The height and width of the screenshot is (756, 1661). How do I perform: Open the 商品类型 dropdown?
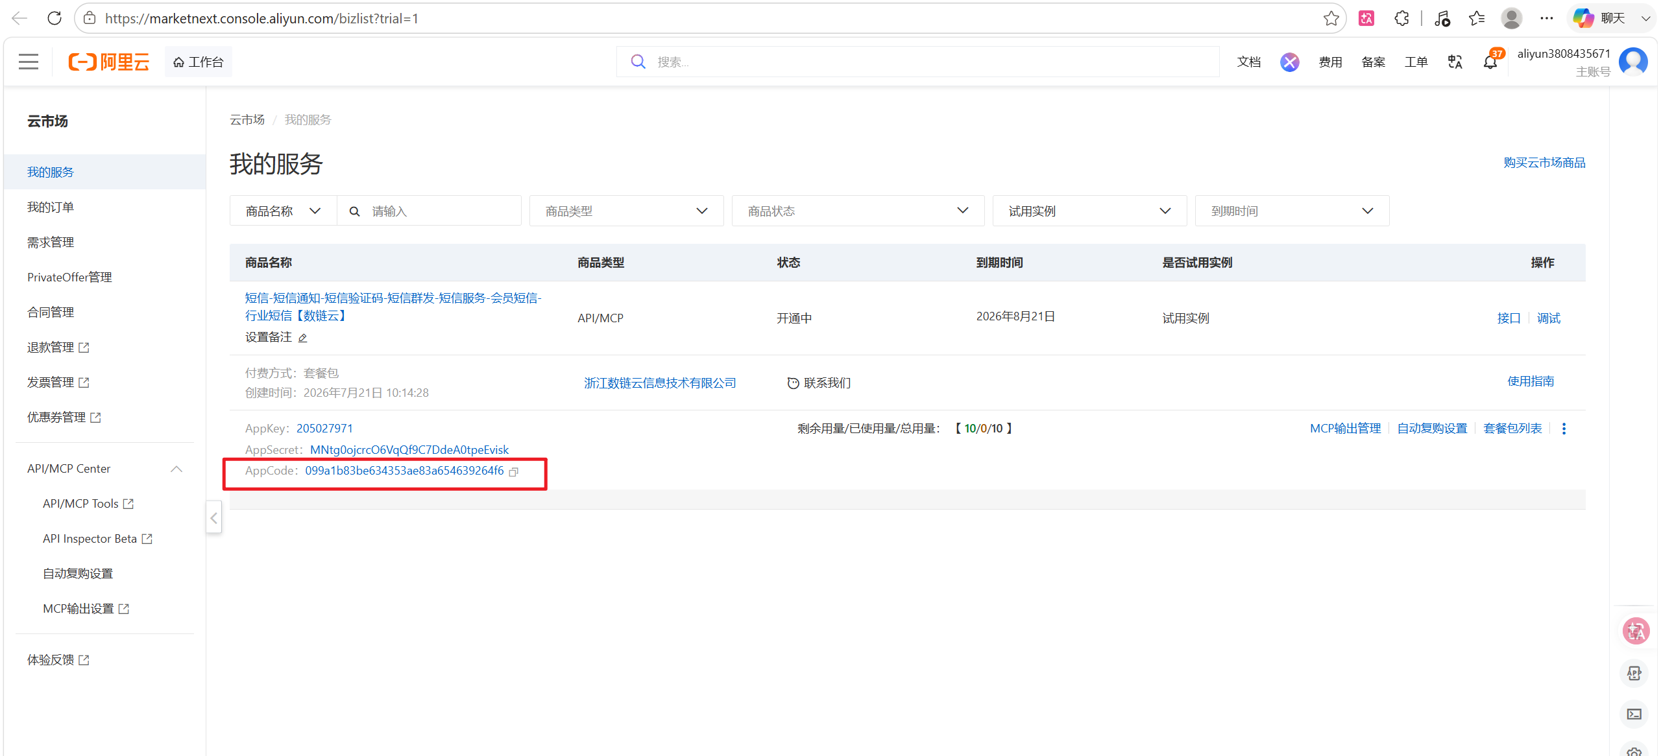coord(627,211)
